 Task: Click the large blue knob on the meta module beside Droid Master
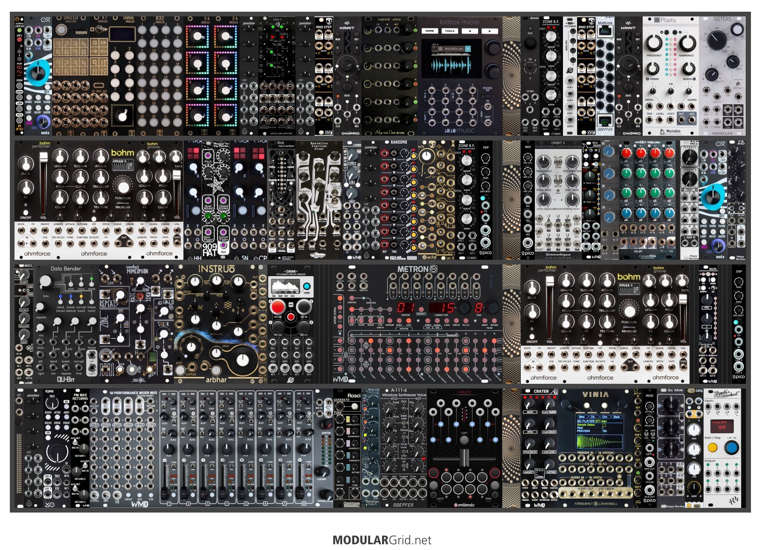[37, 73]
